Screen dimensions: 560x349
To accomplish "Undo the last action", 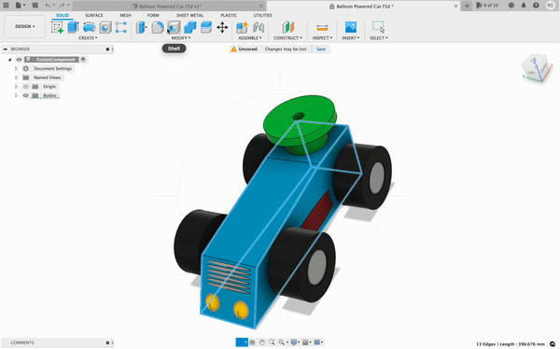I will [49, 6].
